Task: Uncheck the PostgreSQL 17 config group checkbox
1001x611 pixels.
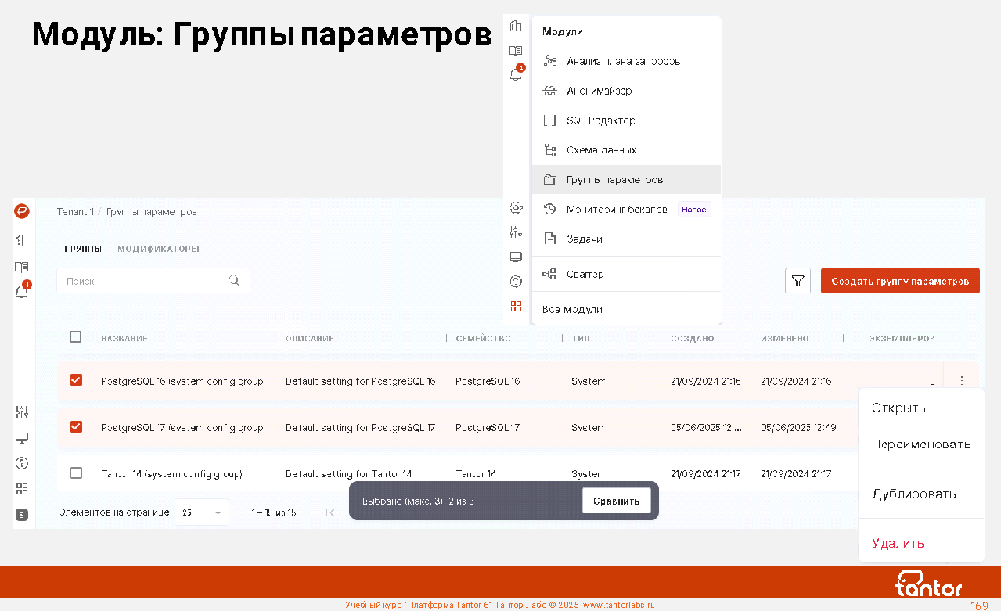Action: (76, 427)
